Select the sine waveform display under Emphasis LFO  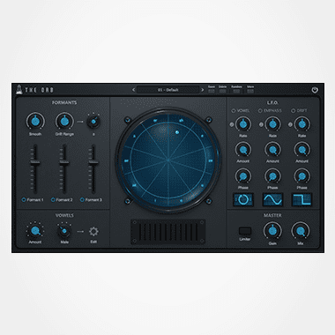coord(272,199)
